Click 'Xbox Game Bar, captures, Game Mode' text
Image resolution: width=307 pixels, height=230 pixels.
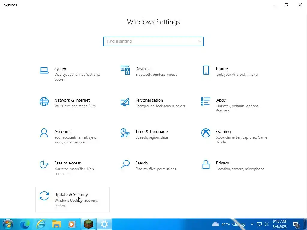tap(242, 140)
